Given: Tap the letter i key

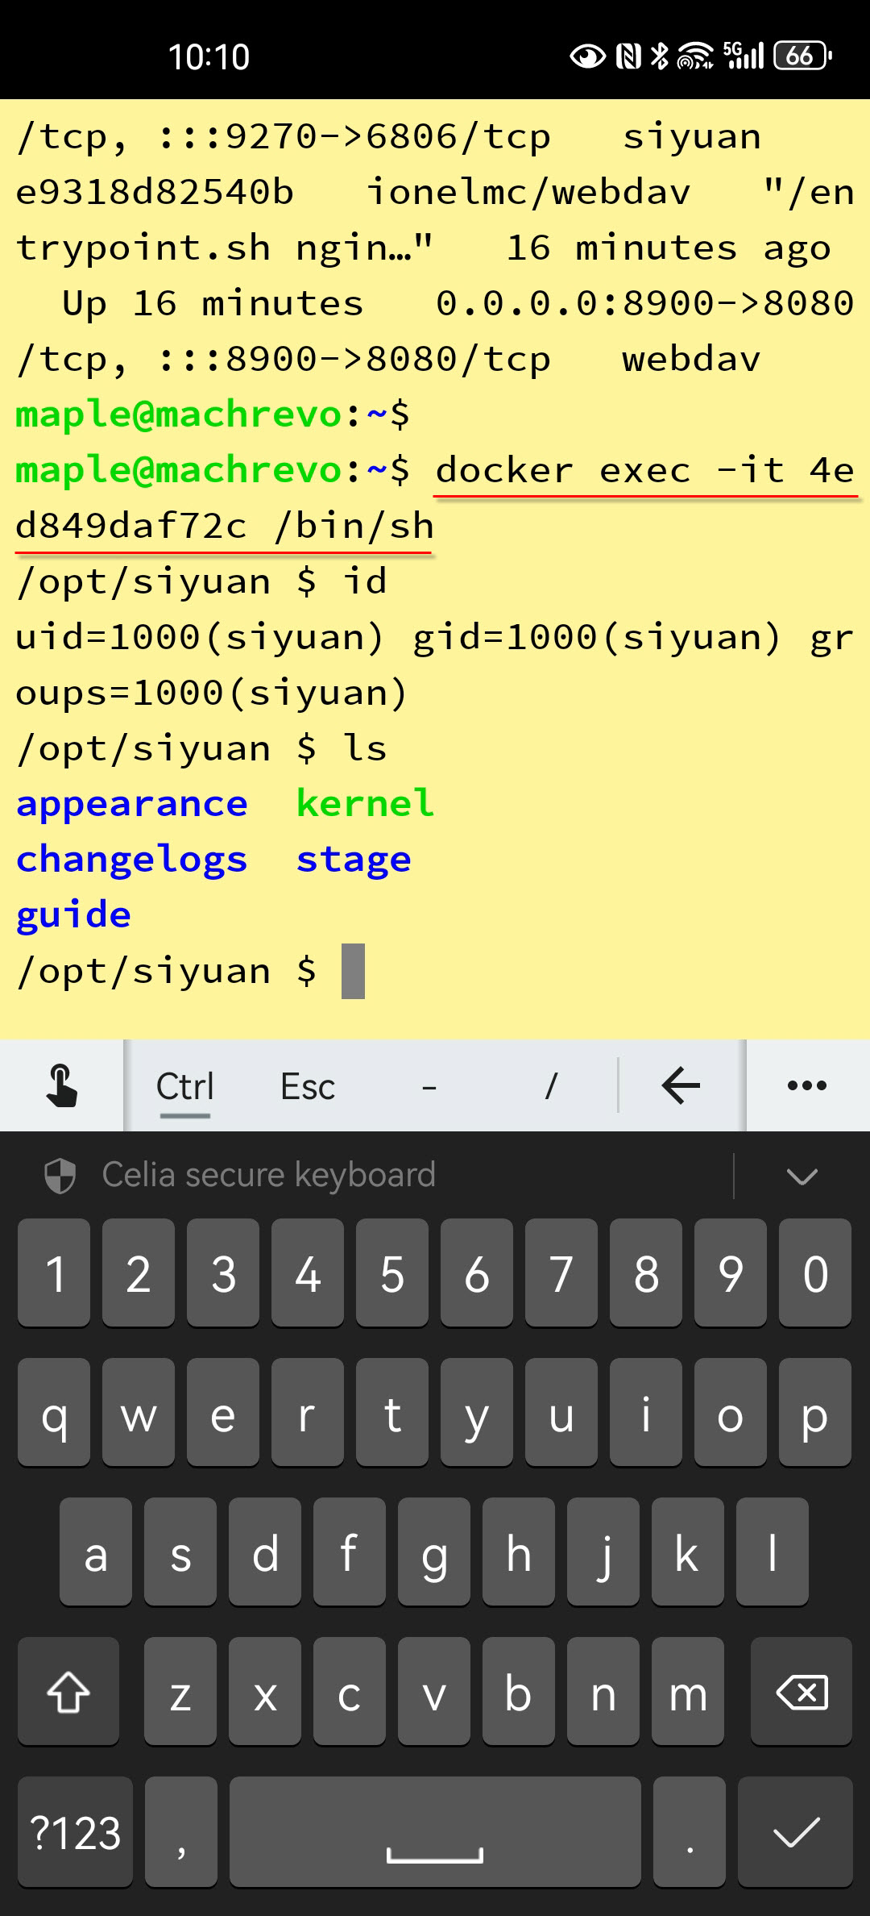Looking at the screenshot, I should (x=646, y=1412).
